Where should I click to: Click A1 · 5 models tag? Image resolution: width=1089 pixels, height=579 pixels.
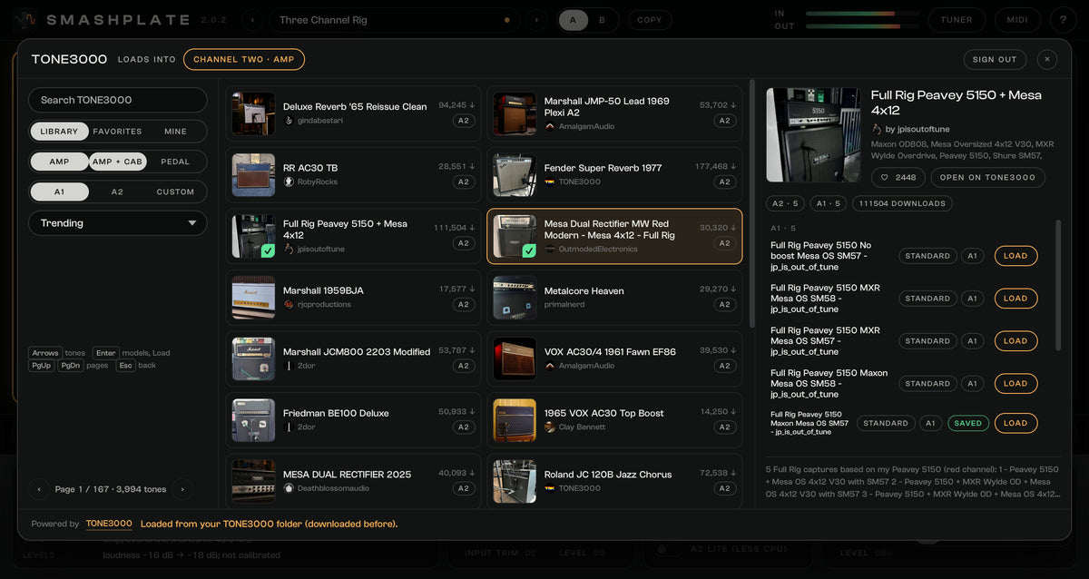tap(829, 203)
